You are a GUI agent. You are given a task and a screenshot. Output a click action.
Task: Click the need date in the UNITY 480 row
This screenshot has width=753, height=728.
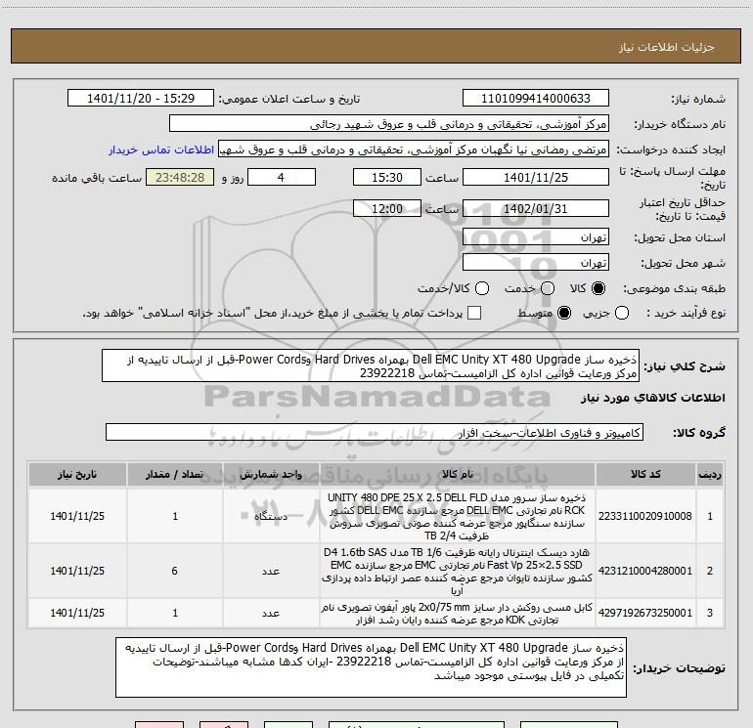pos(77,516)
